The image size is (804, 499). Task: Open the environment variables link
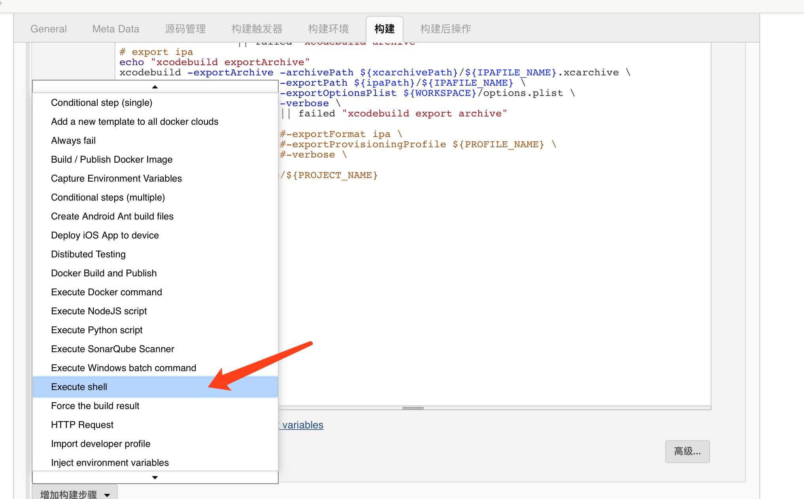point(301,425)
